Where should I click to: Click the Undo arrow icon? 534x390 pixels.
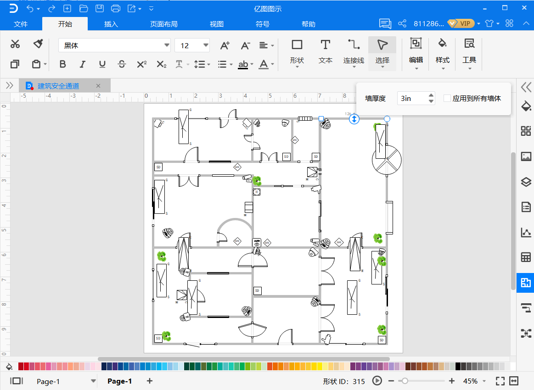30,9
